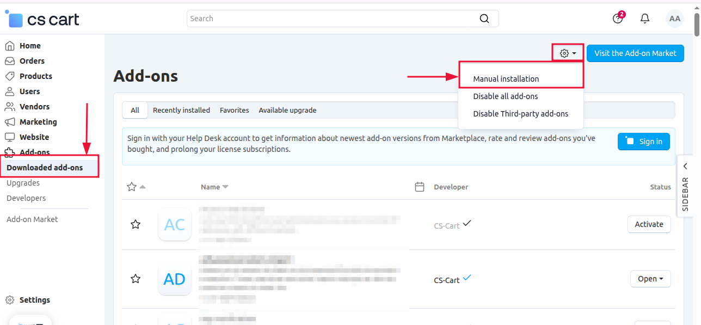Activate the first add-on in the list
Image resolution: width=701 pixels, height=325 pixels.
pyautogui.click(x=649, y=224)
